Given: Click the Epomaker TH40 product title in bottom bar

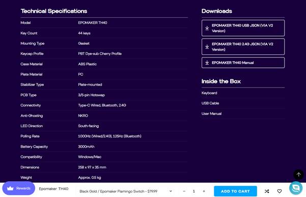Looking at the screenshot, I should (53, 189).
